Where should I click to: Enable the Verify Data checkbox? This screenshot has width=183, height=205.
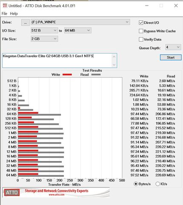point(141,39)
